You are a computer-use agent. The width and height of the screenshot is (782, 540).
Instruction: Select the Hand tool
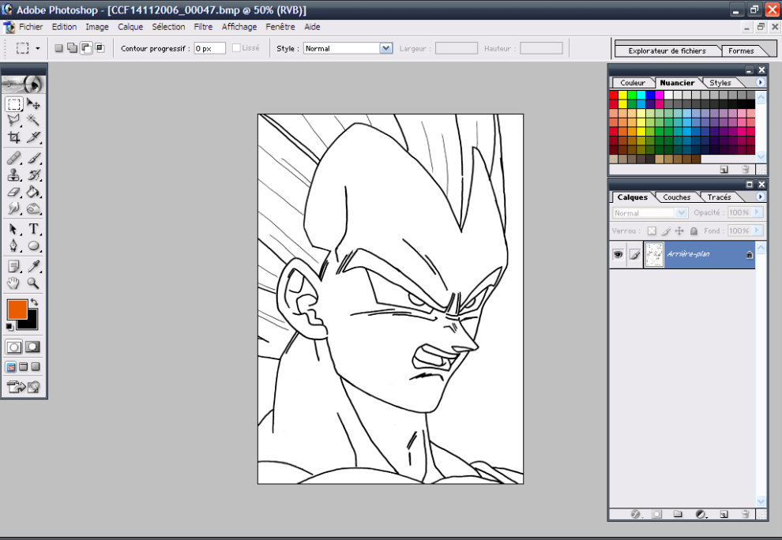(14, 283)
